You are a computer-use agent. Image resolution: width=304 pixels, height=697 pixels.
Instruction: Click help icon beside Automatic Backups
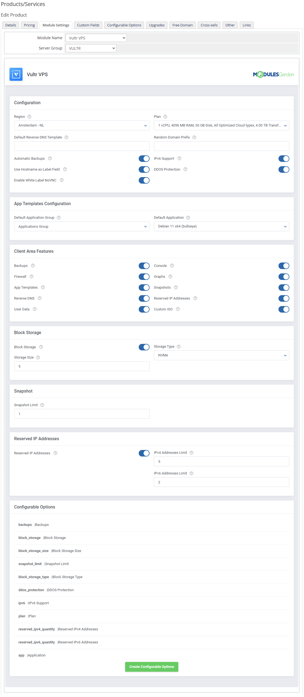coord(50,159)
